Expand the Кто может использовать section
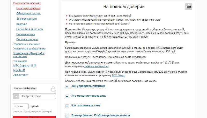 click(x=67, y=96)
